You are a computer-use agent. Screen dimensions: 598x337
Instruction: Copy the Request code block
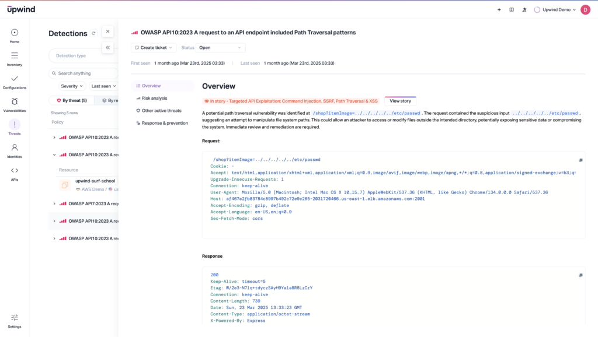click(580, 160)
